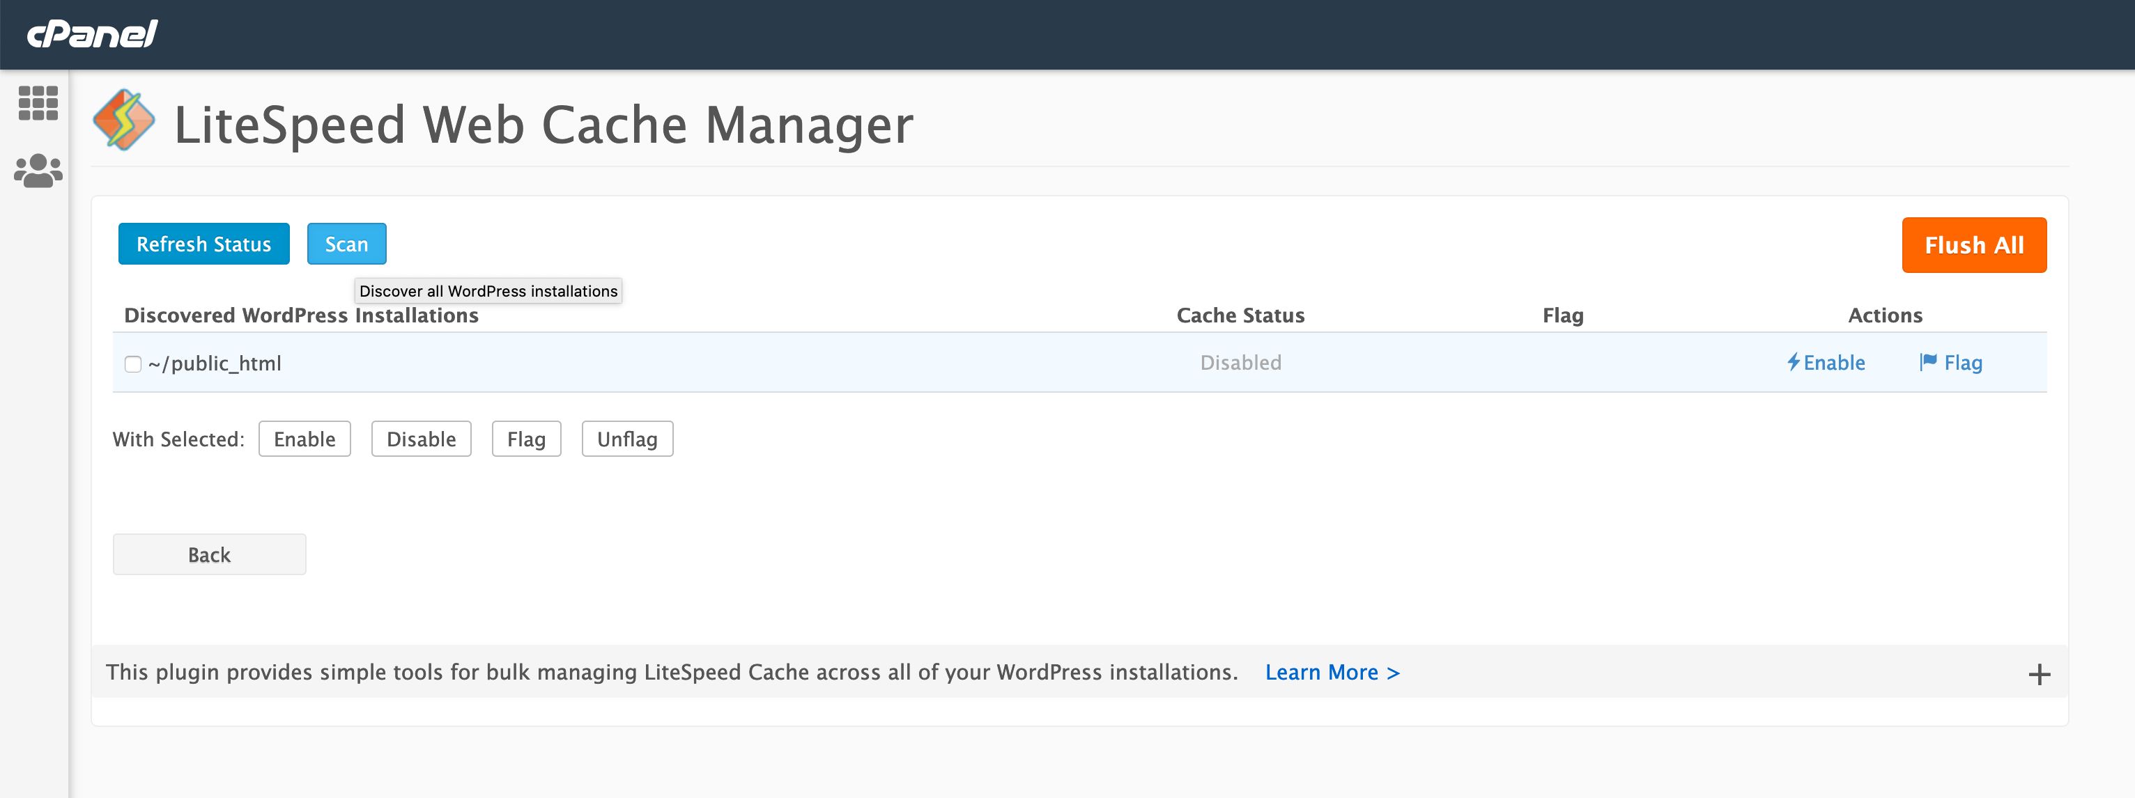
Task: Click the Cache Status column header
Action: pos(1241,315)
